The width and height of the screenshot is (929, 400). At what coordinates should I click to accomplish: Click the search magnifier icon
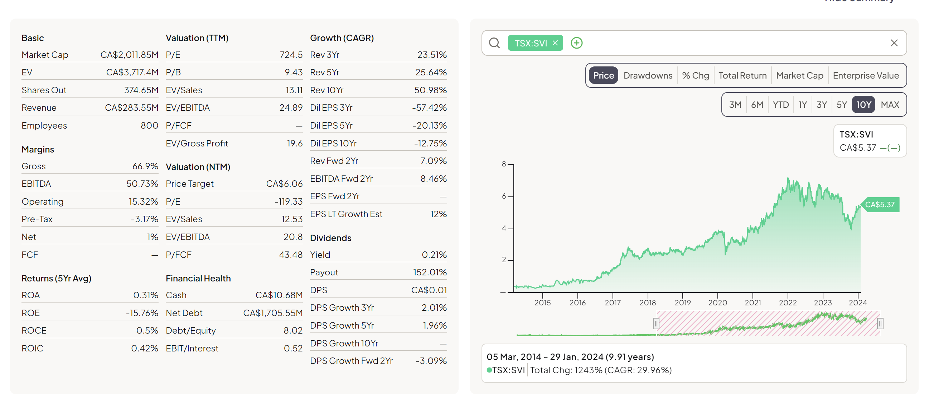click(x=494, y=43)
